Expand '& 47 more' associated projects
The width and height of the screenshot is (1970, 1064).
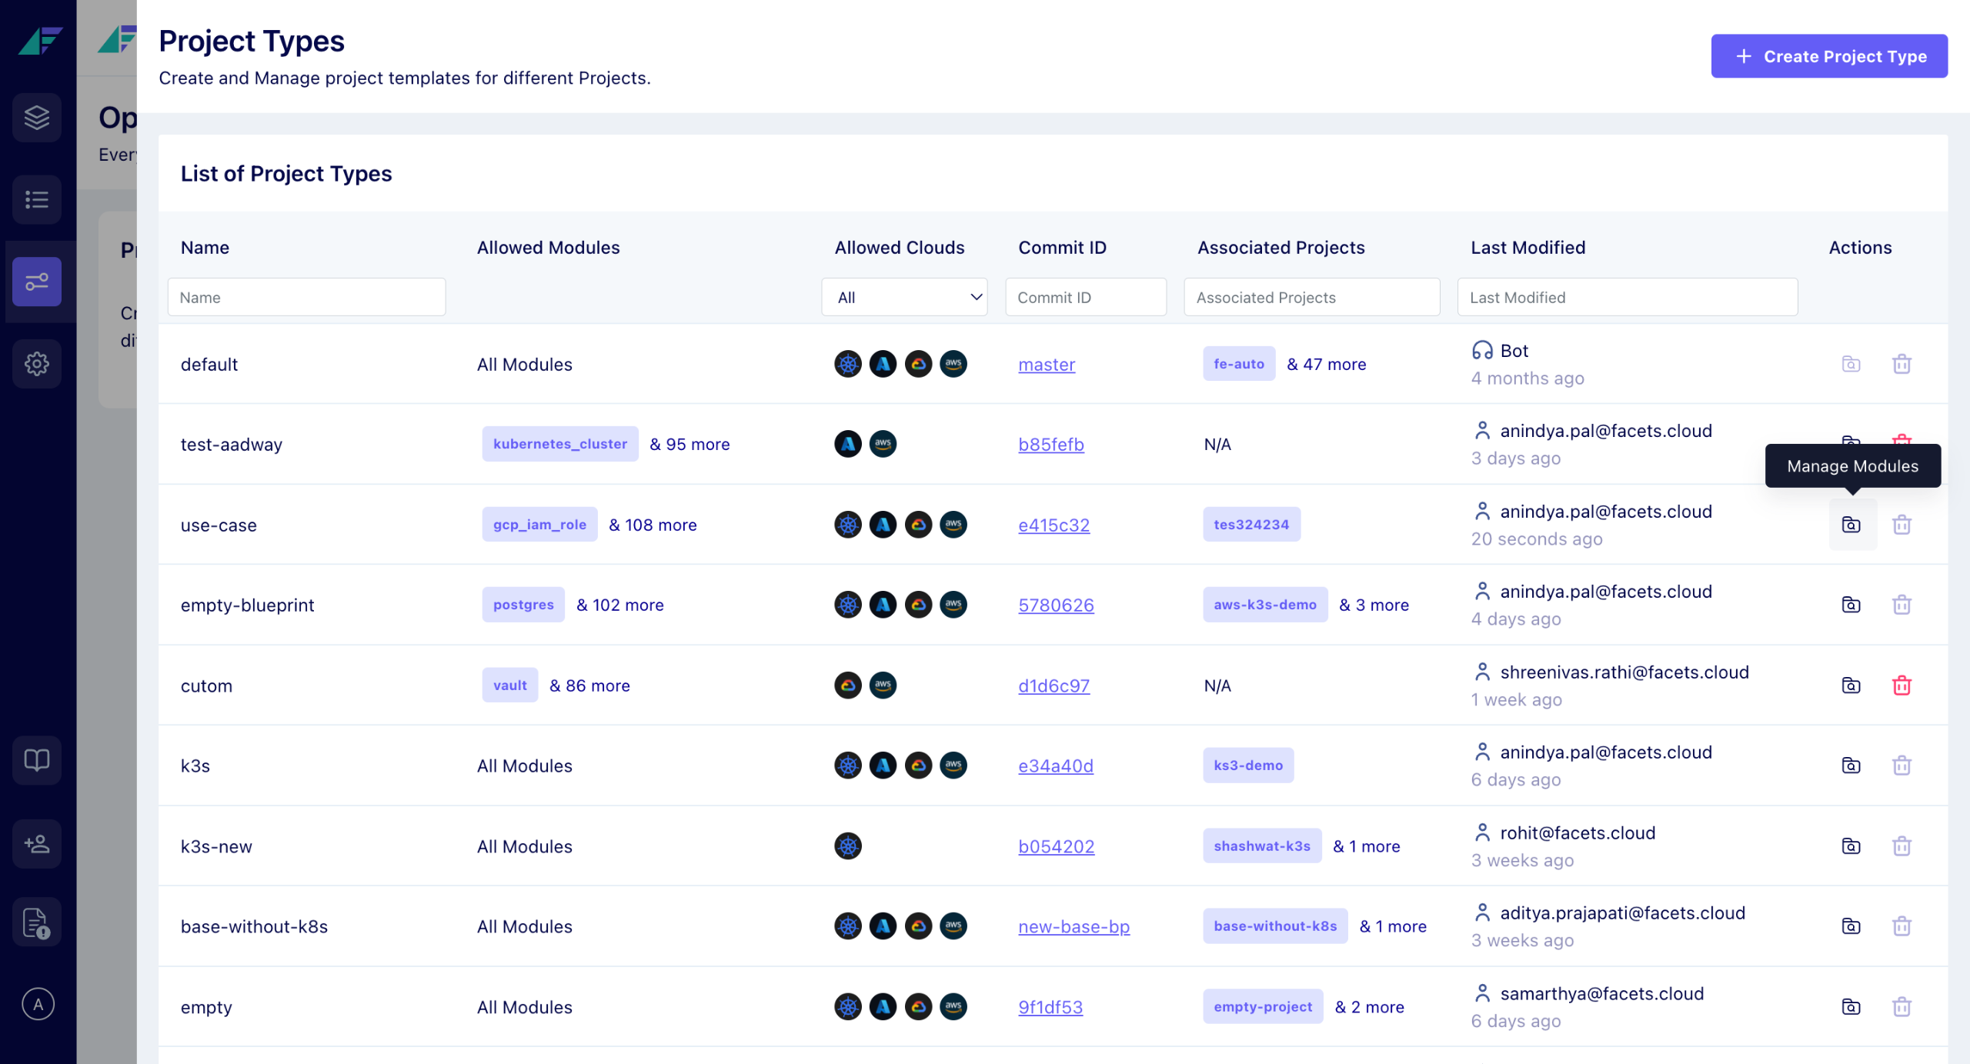point(1326,364)
